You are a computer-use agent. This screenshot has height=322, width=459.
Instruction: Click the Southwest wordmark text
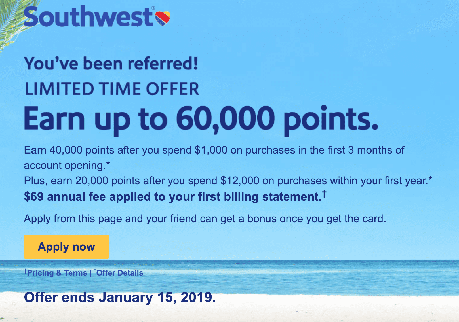(88, 17)
